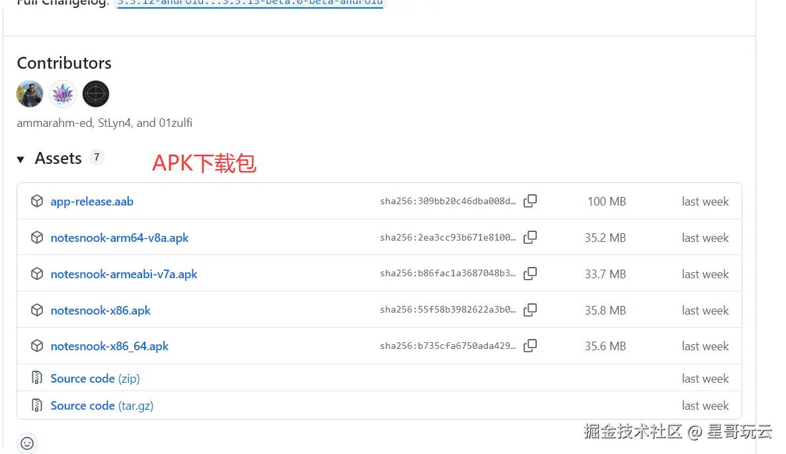786x454 pixels.
Task: Open 01zulfi contributor dark circle avatar
Action: tap(96, 94)
